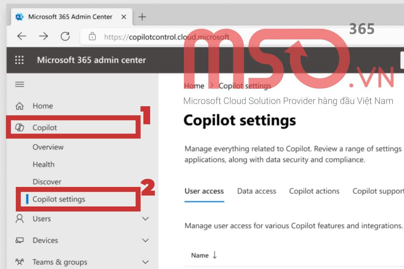Screen dimensions: 404x269
Task: Open Overview under Copilot
Action: coord(48,147)
